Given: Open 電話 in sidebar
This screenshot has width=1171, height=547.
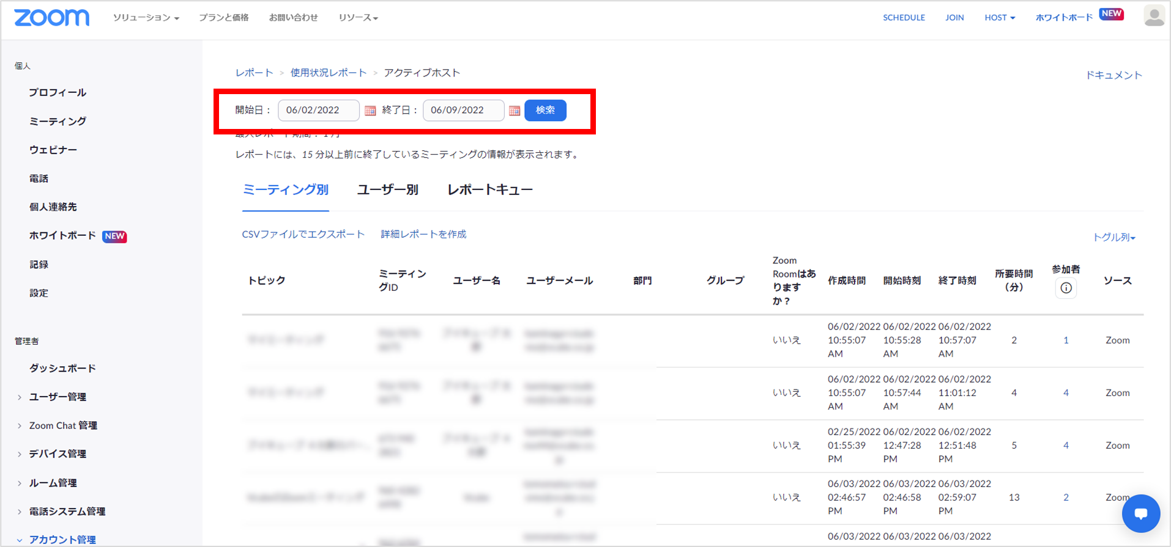Looking at the screenshot, I should click(x=39, y=178).
